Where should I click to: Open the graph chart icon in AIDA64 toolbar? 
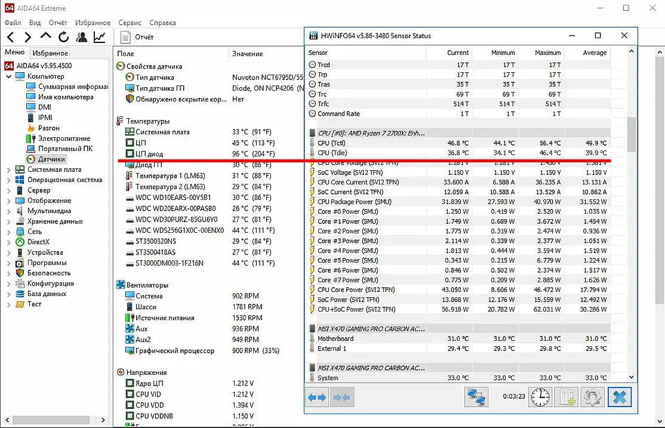[99, 38]
